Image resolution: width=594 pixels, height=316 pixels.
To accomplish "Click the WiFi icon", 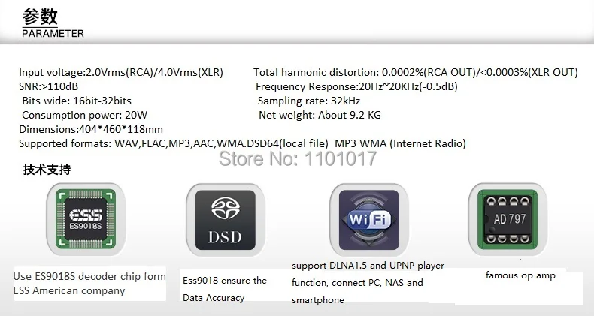I will pos(368,220).
